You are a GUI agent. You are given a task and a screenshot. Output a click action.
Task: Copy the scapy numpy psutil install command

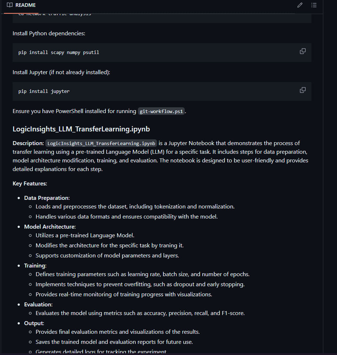click(x=303, y=51)
